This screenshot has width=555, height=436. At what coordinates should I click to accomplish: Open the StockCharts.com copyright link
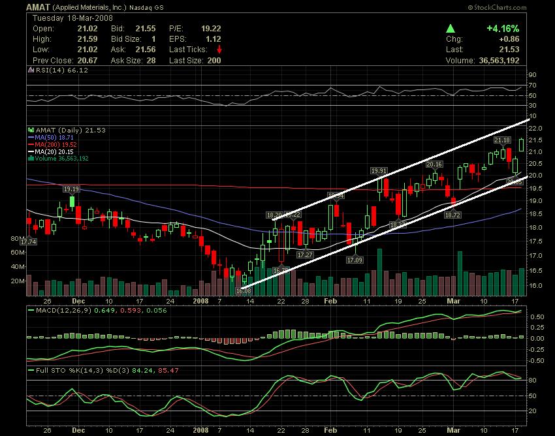(x=497, y=7)
